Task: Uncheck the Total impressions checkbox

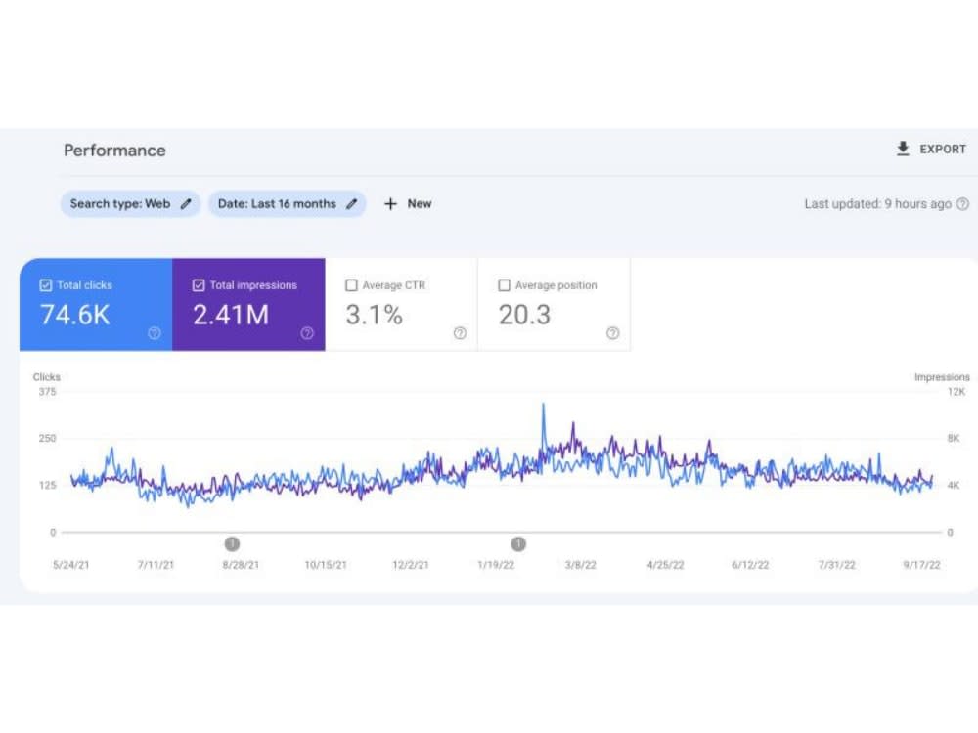Action: [199, 285]
